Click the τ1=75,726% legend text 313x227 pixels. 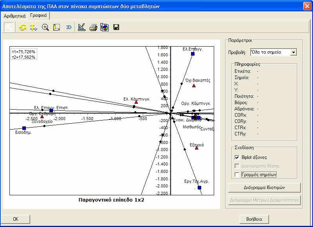pyautogui.click(x=24, y=52)
